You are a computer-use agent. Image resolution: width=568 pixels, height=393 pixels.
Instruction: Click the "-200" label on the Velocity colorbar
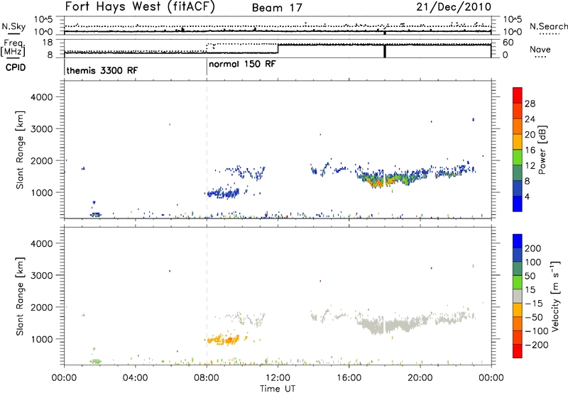tap(537, 345)
